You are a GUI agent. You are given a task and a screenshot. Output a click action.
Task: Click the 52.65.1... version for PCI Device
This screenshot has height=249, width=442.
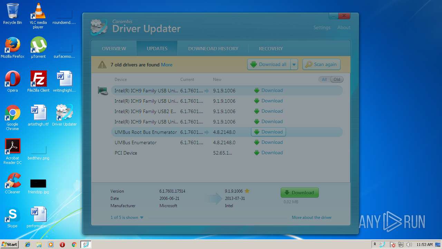(x=223, y=153)
